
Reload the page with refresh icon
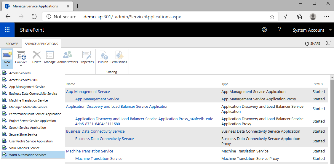[x=34, y=17]
